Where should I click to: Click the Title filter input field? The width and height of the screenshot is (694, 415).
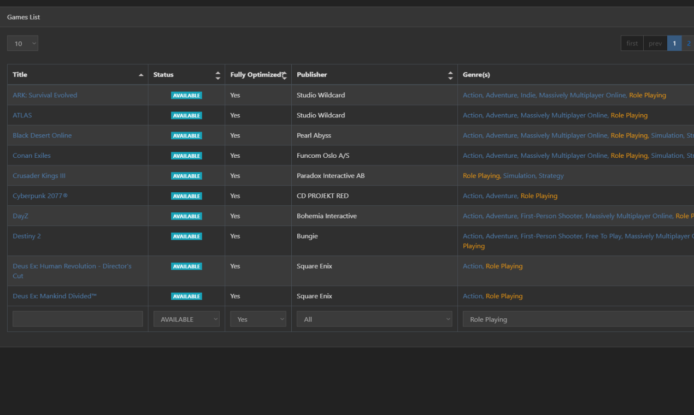(77, 318)
